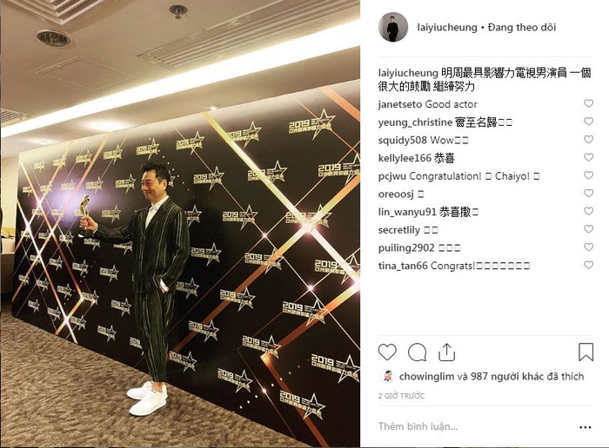
Task: Share the post using the upload arrow icon
Action: [x=446, y=352]
